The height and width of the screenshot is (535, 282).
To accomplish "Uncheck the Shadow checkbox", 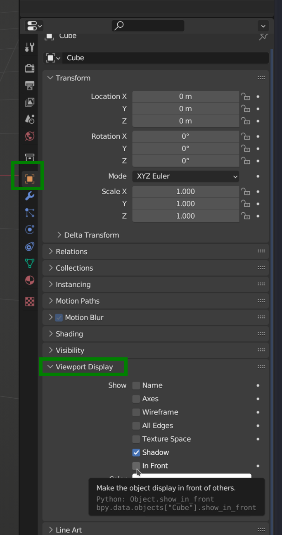I will pos(136,452).
